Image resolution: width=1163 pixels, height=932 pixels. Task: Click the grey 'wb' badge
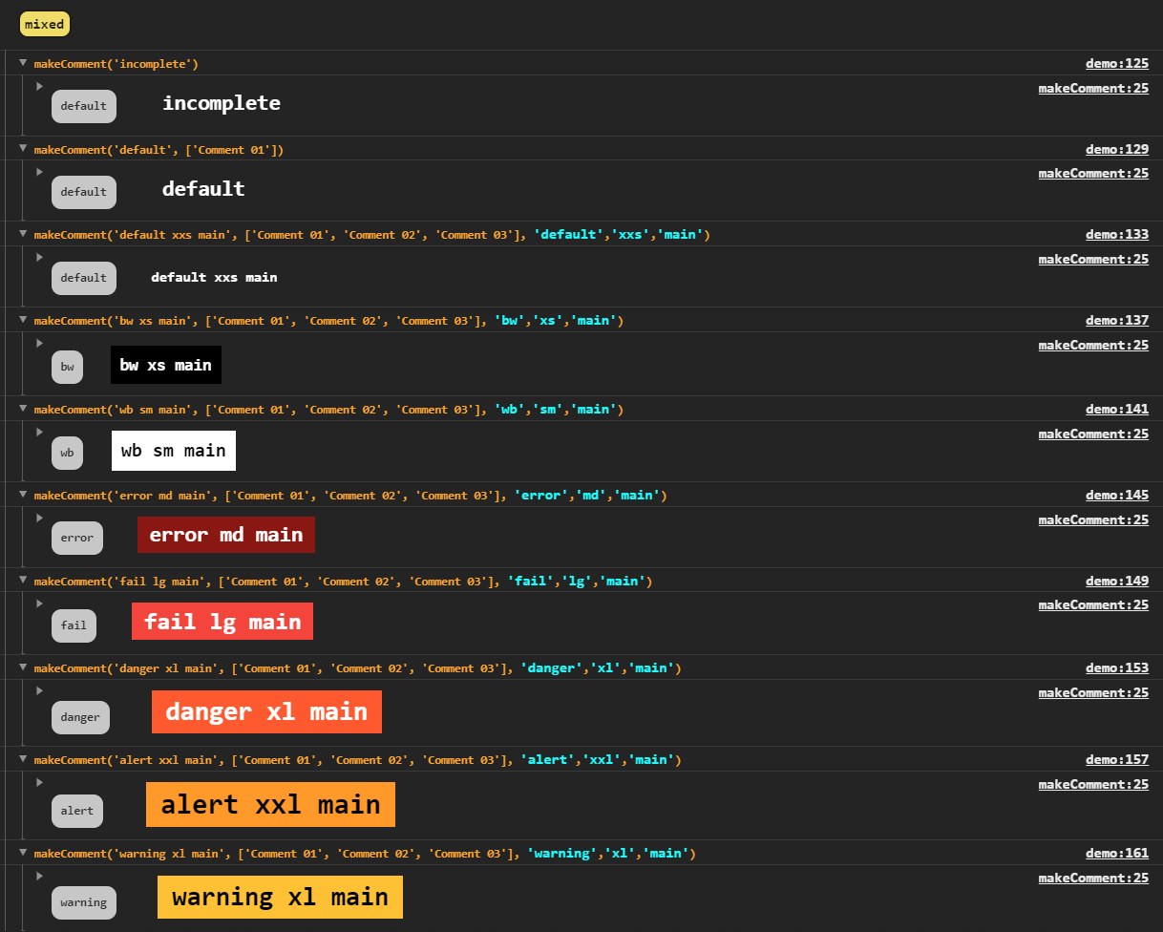67,453
